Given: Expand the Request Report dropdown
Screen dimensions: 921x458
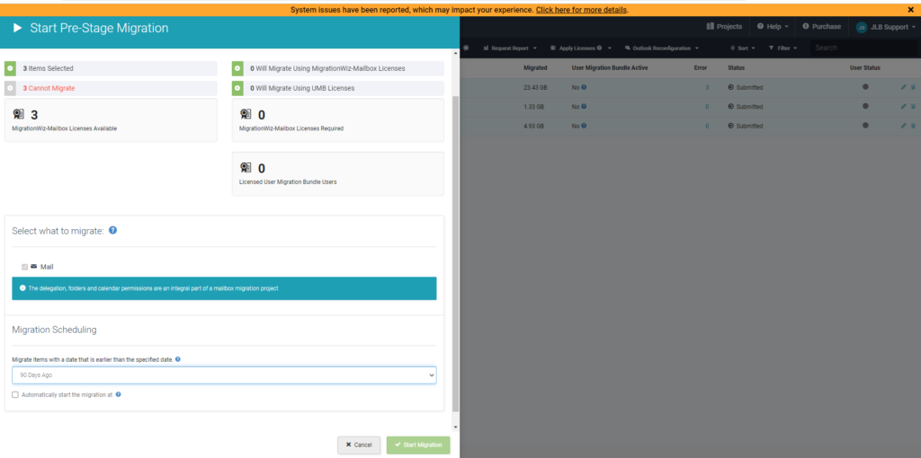Looking at the screenshot, I should point(510,48).
